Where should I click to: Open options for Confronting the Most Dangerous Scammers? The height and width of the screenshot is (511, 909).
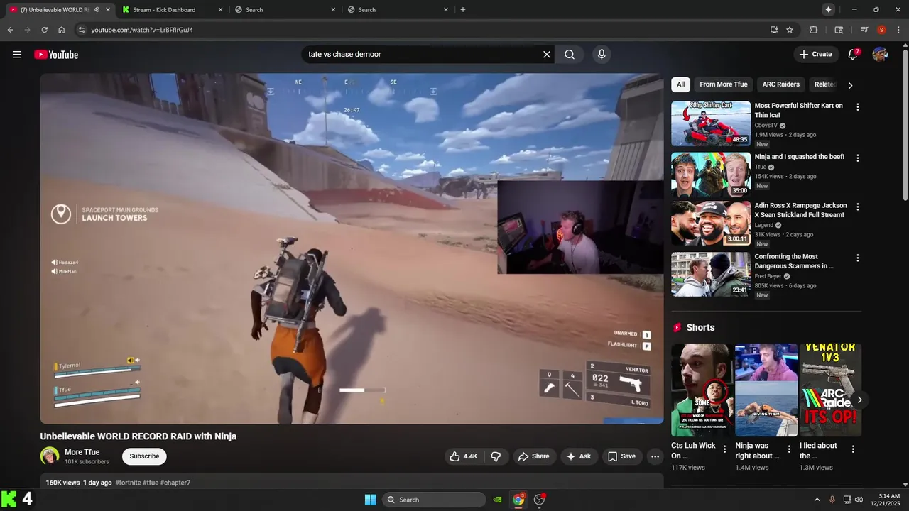[x=858, y=258]
